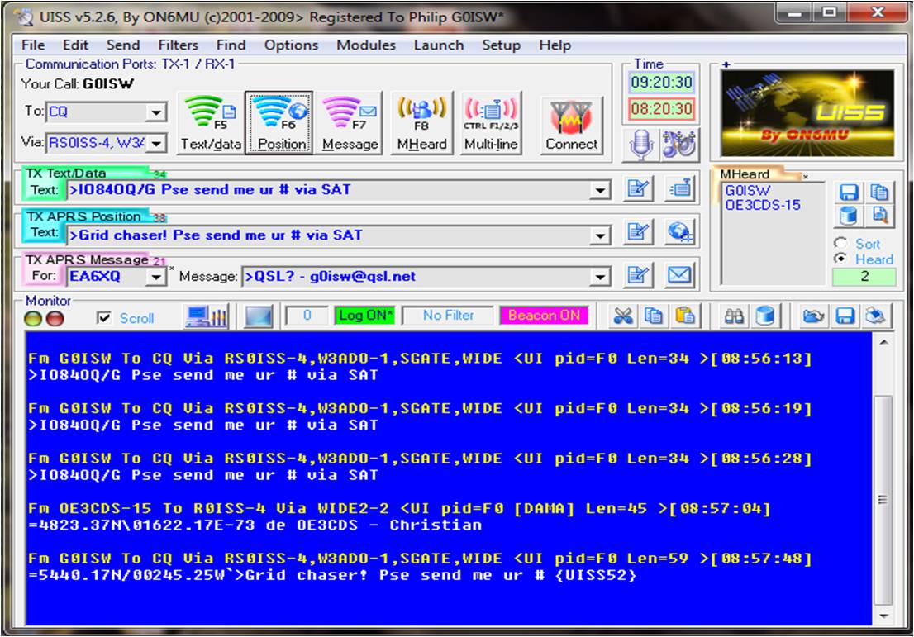Edit the TX Text/Data text entry icon
The width and height of the screenshot is (914, 637).
click(638, 189)
